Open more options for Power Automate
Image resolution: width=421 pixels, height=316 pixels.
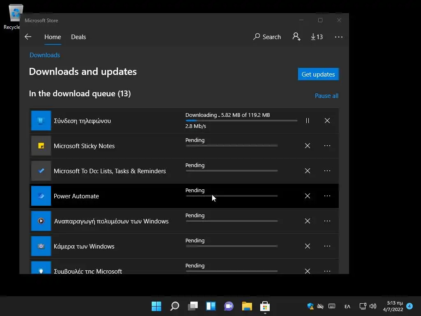tap(327, 196)
